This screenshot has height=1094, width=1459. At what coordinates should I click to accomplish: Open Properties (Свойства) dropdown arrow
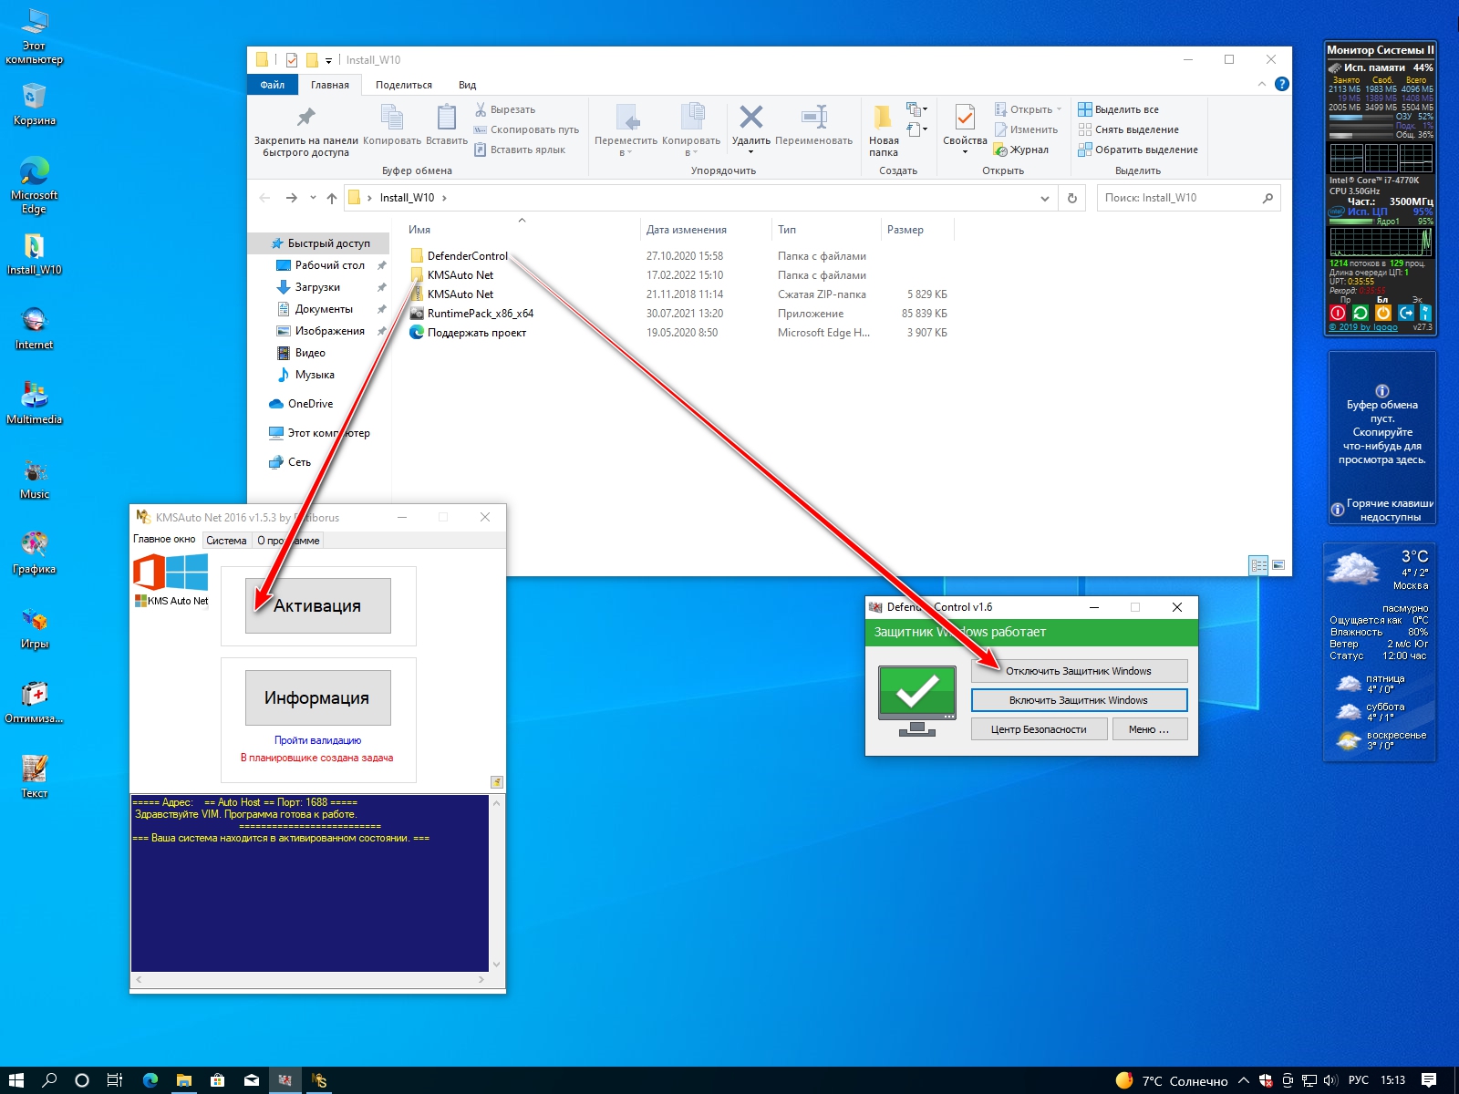pyautogui.click(x=965, y=152)
